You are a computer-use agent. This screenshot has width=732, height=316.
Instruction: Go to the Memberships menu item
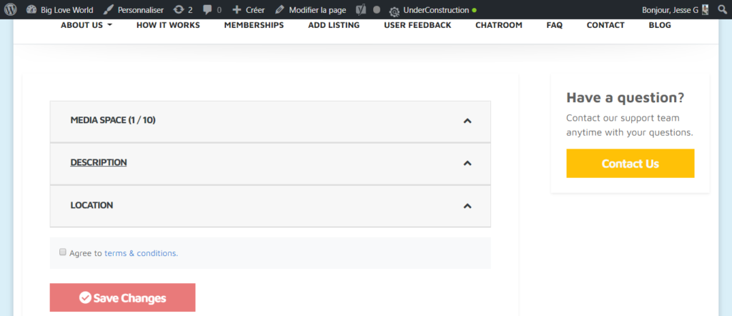(x=254, y=25)
